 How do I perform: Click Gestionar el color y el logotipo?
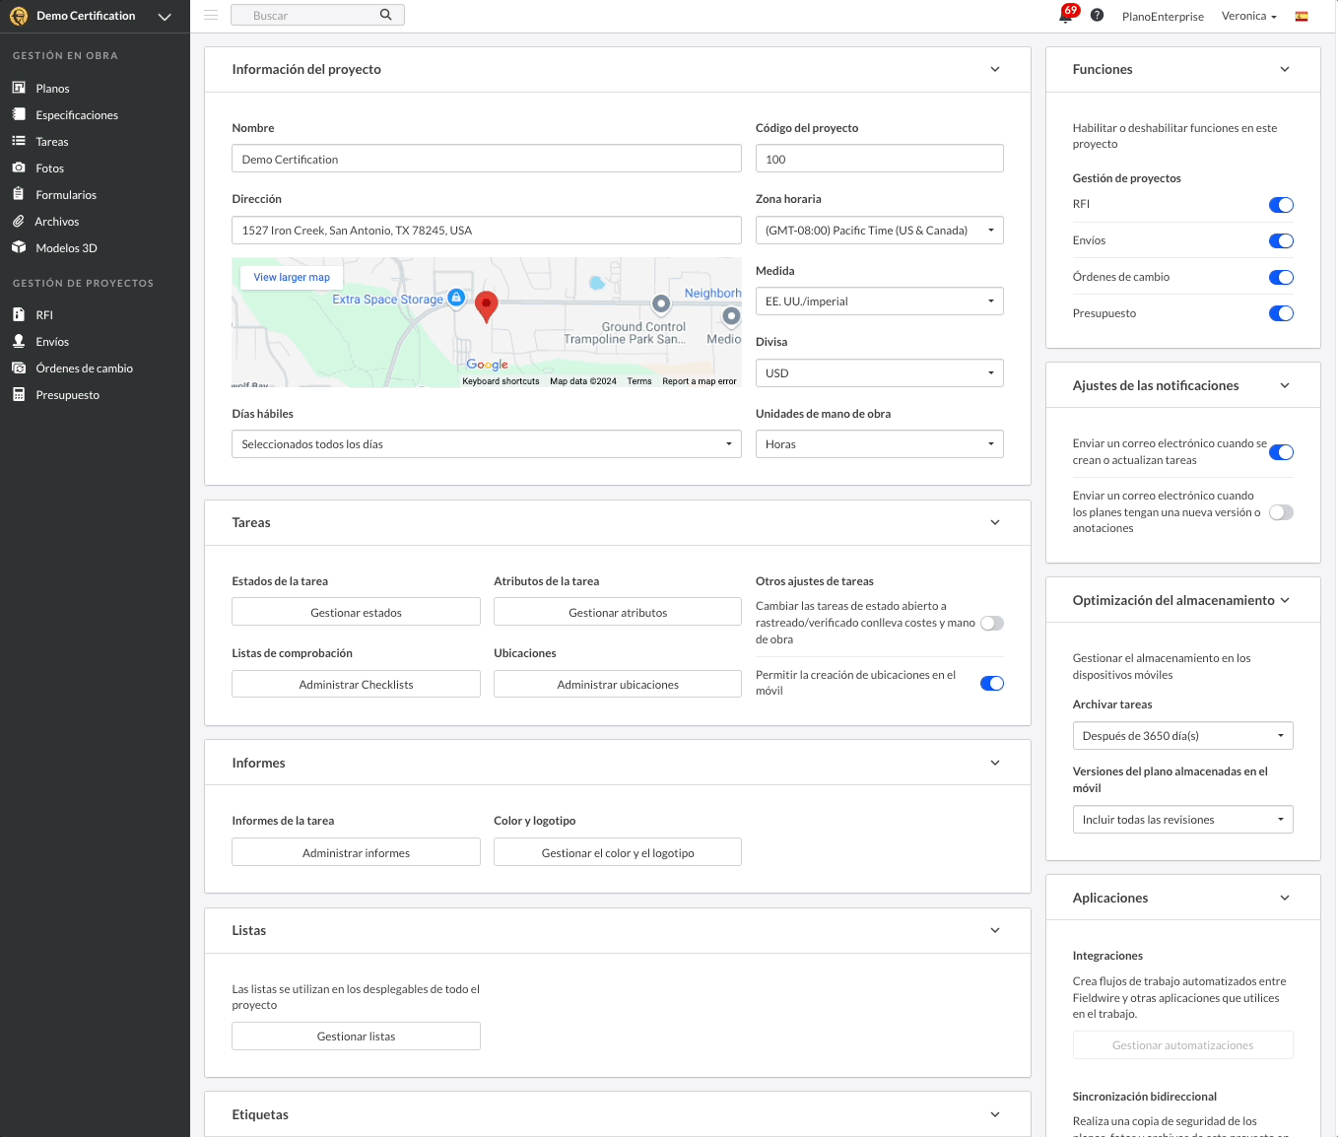(x=618, y=852)
